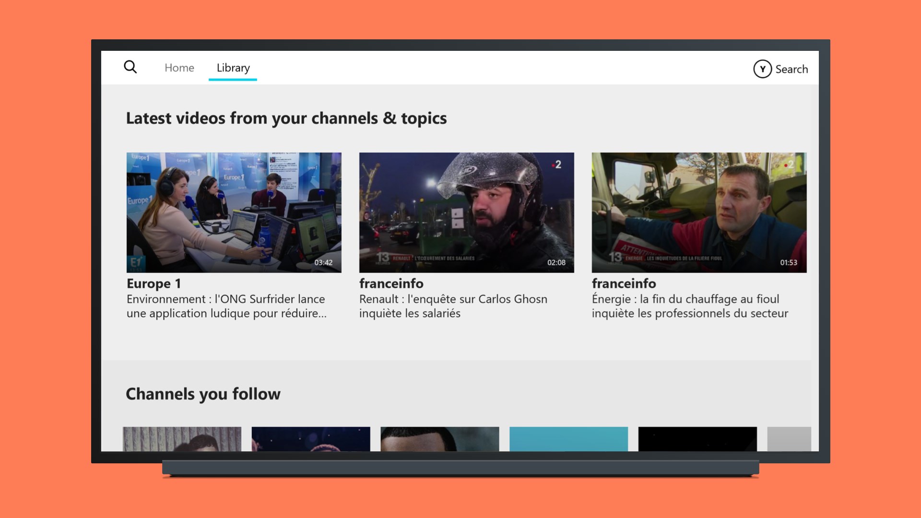The width and height of the screenshot is (921, 518).
Task: Click franceinfo channel name under Énergie video
Action: click(x=624, y=283)
